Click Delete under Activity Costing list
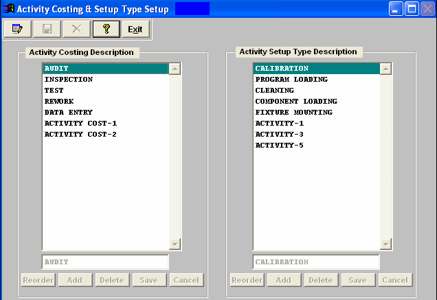This screenshot has width=437, height=300. [x=112, y=280]
